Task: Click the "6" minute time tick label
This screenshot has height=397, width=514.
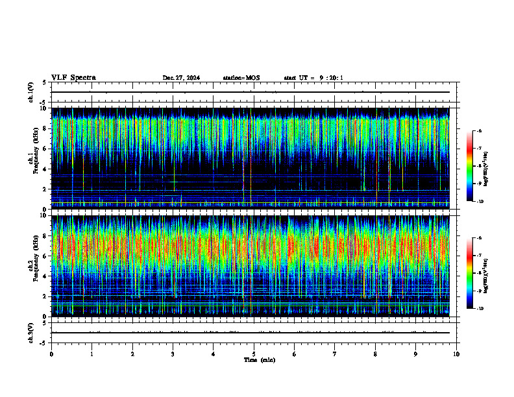Action: (294, 354)
